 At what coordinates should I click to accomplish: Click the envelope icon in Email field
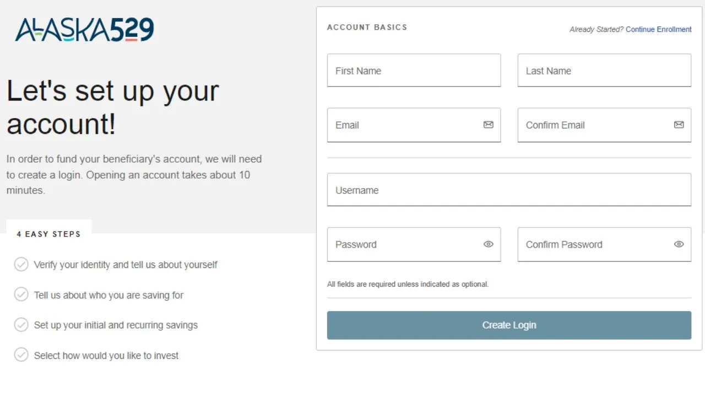489,125
